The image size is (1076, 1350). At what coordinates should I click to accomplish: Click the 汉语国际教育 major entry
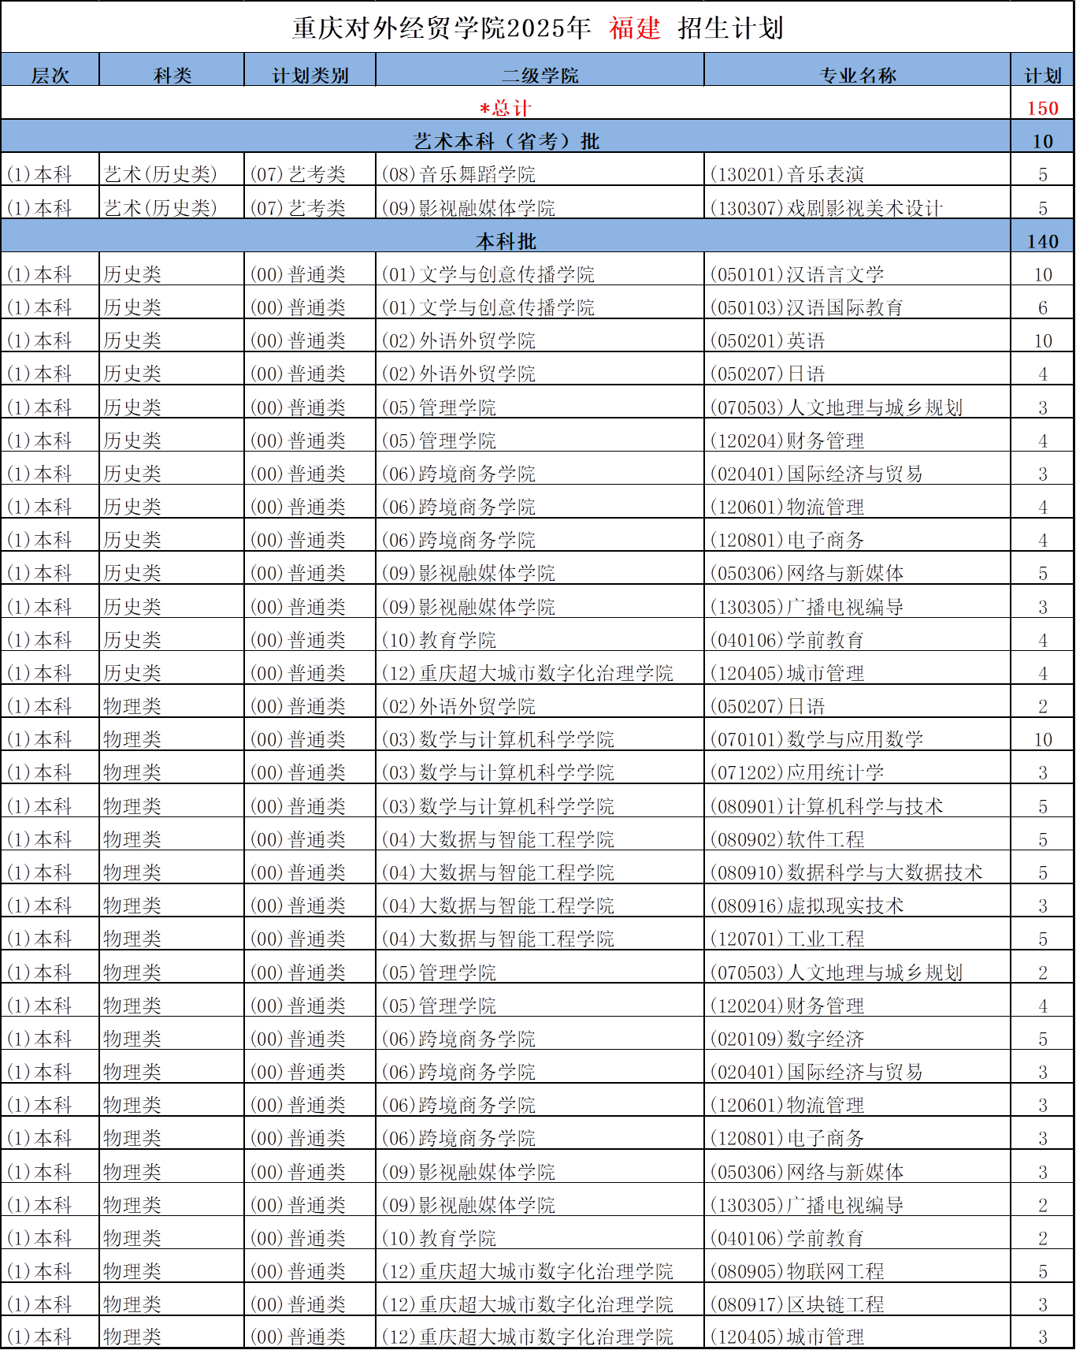coord(807,307)
